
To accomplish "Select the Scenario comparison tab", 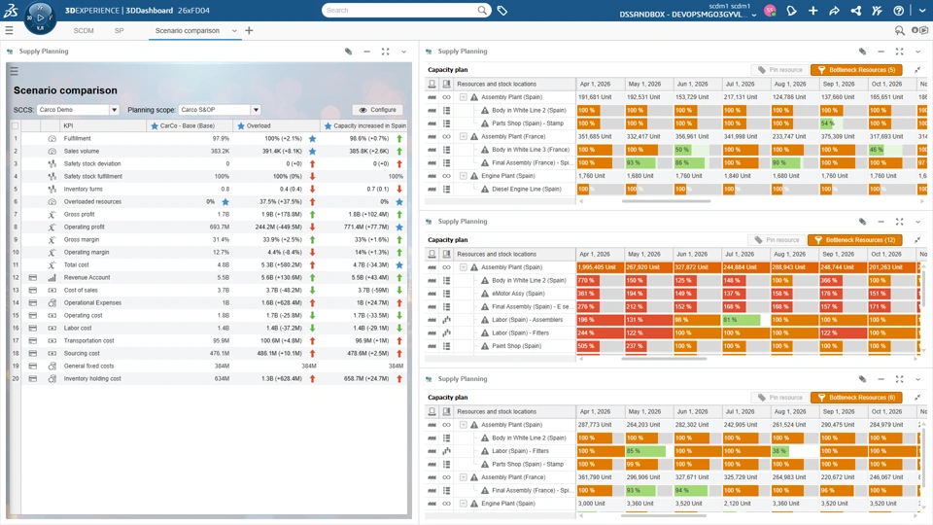I will 187,30.
